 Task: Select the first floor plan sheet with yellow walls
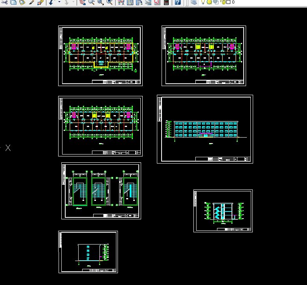pyautogui.click(x=101, y=56)
